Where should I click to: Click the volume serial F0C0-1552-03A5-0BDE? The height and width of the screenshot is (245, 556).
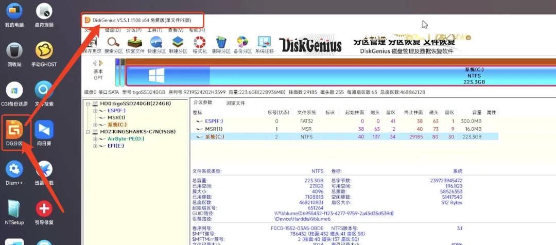[x=297, y=229]
